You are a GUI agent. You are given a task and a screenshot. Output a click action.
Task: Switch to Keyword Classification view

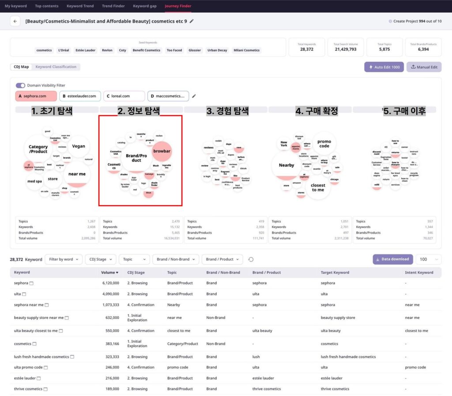point(56,67)
